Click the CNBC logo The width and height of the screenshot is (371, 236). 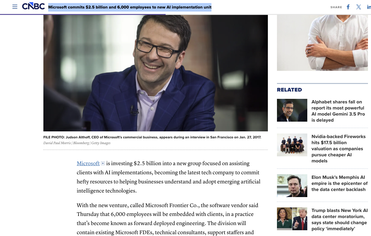tap(33, 6)
